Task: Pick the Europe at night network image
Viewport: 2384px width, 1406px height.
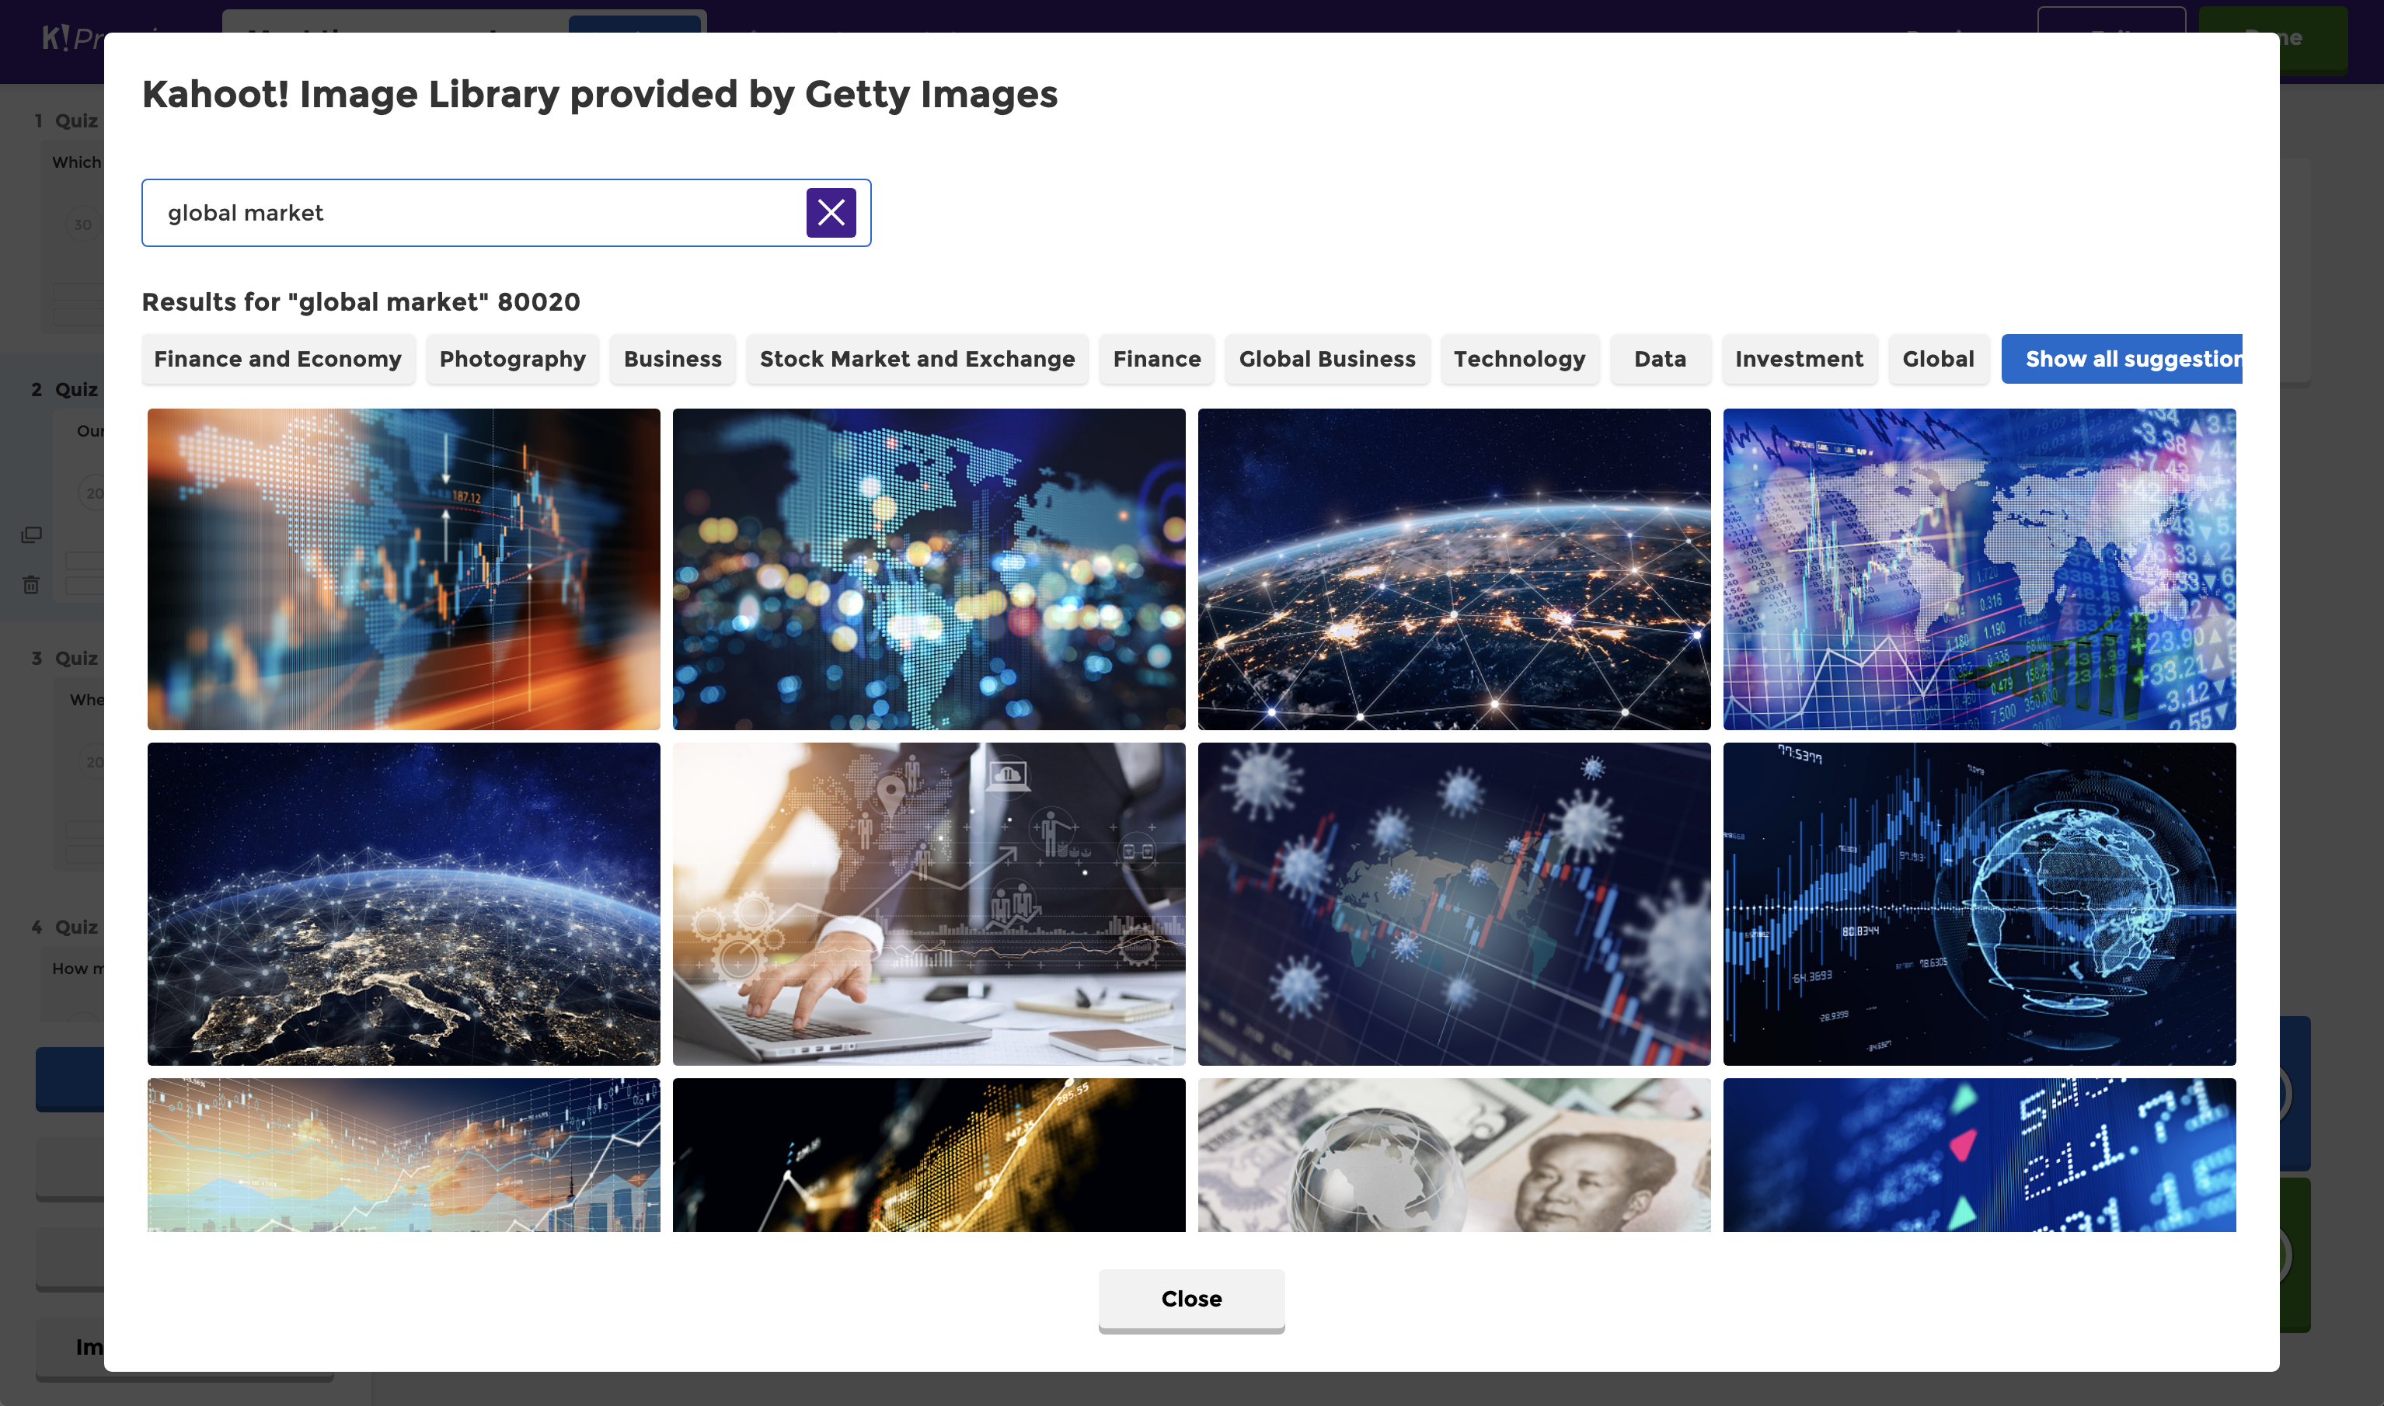Action: click(403, 904)
